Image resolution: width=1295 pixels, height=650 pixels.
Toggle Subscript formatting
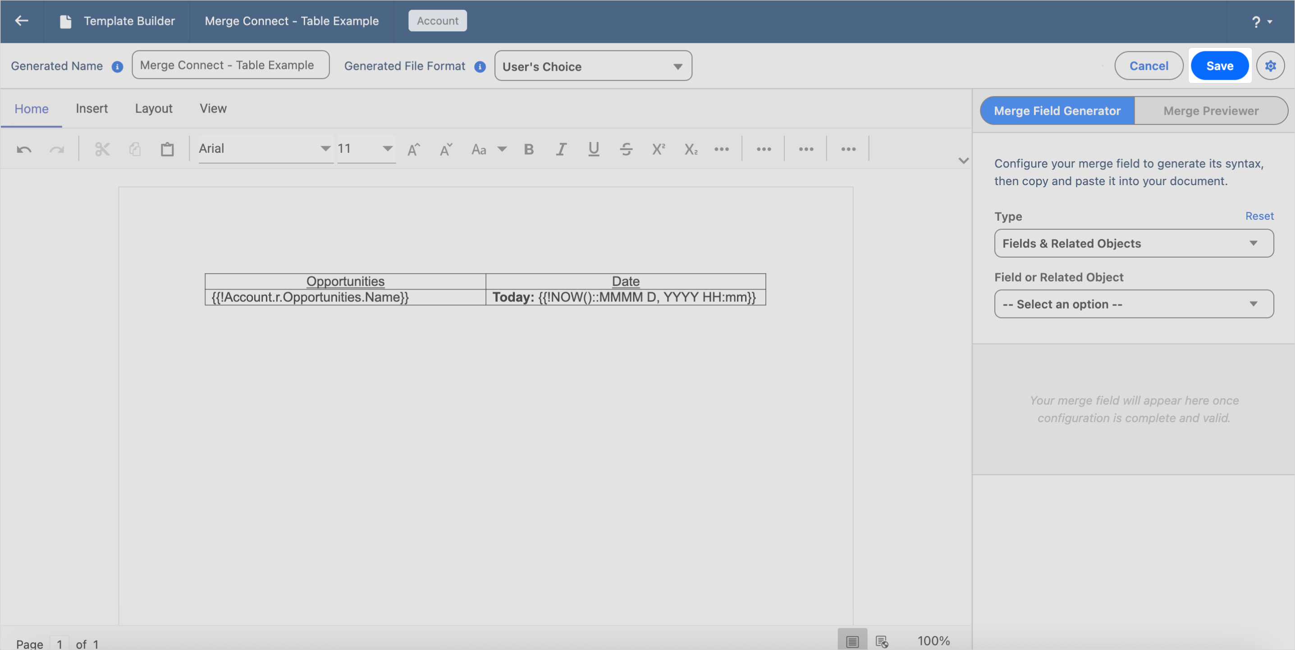coord(691,149)
